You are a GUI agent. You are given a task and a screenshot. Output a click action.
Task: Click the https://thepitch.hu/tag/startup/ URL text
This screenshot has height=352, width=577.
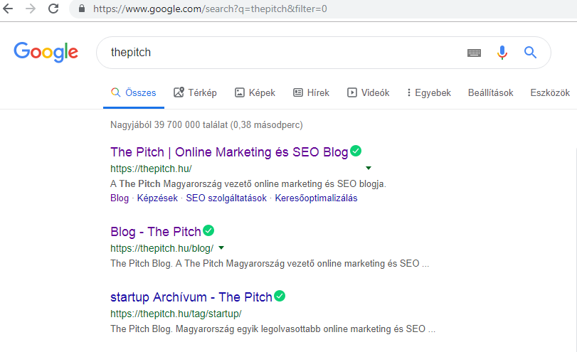[176, 314]
